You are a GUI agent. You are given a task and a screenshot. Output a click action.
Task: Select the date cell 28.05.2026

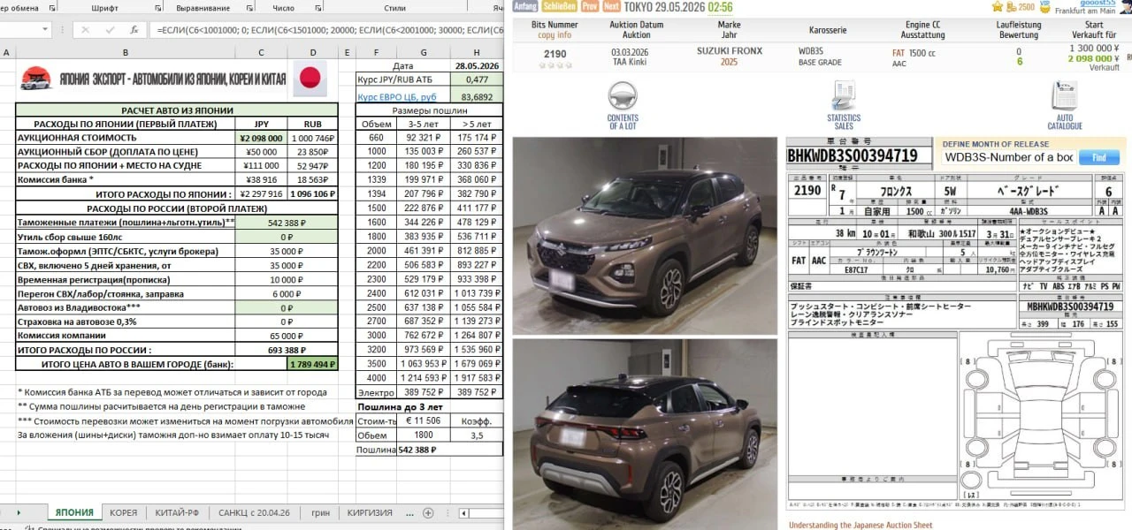(477, 65)
